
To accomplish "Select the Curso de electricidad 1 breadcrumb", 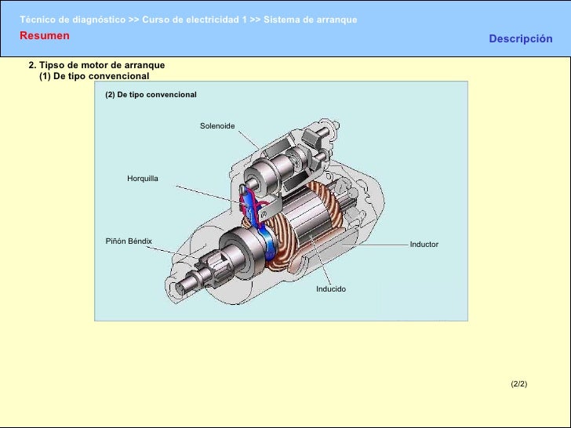I will click(195, 20).
